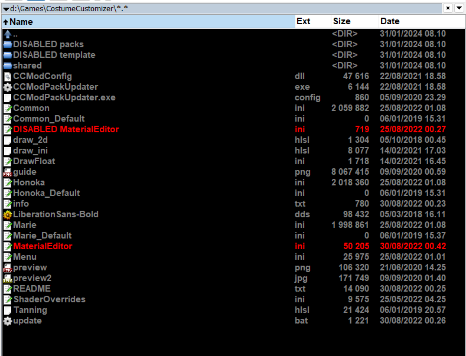Click the Honoka ini file icon
Screen dimensions: 466x356
8,183
